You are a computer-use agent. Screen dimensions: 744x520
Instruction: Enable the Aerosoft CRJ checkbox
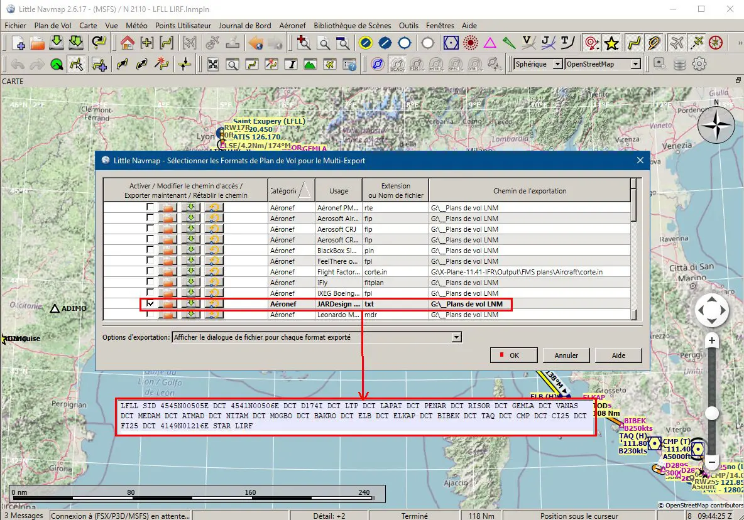click(x=150, y=229)
